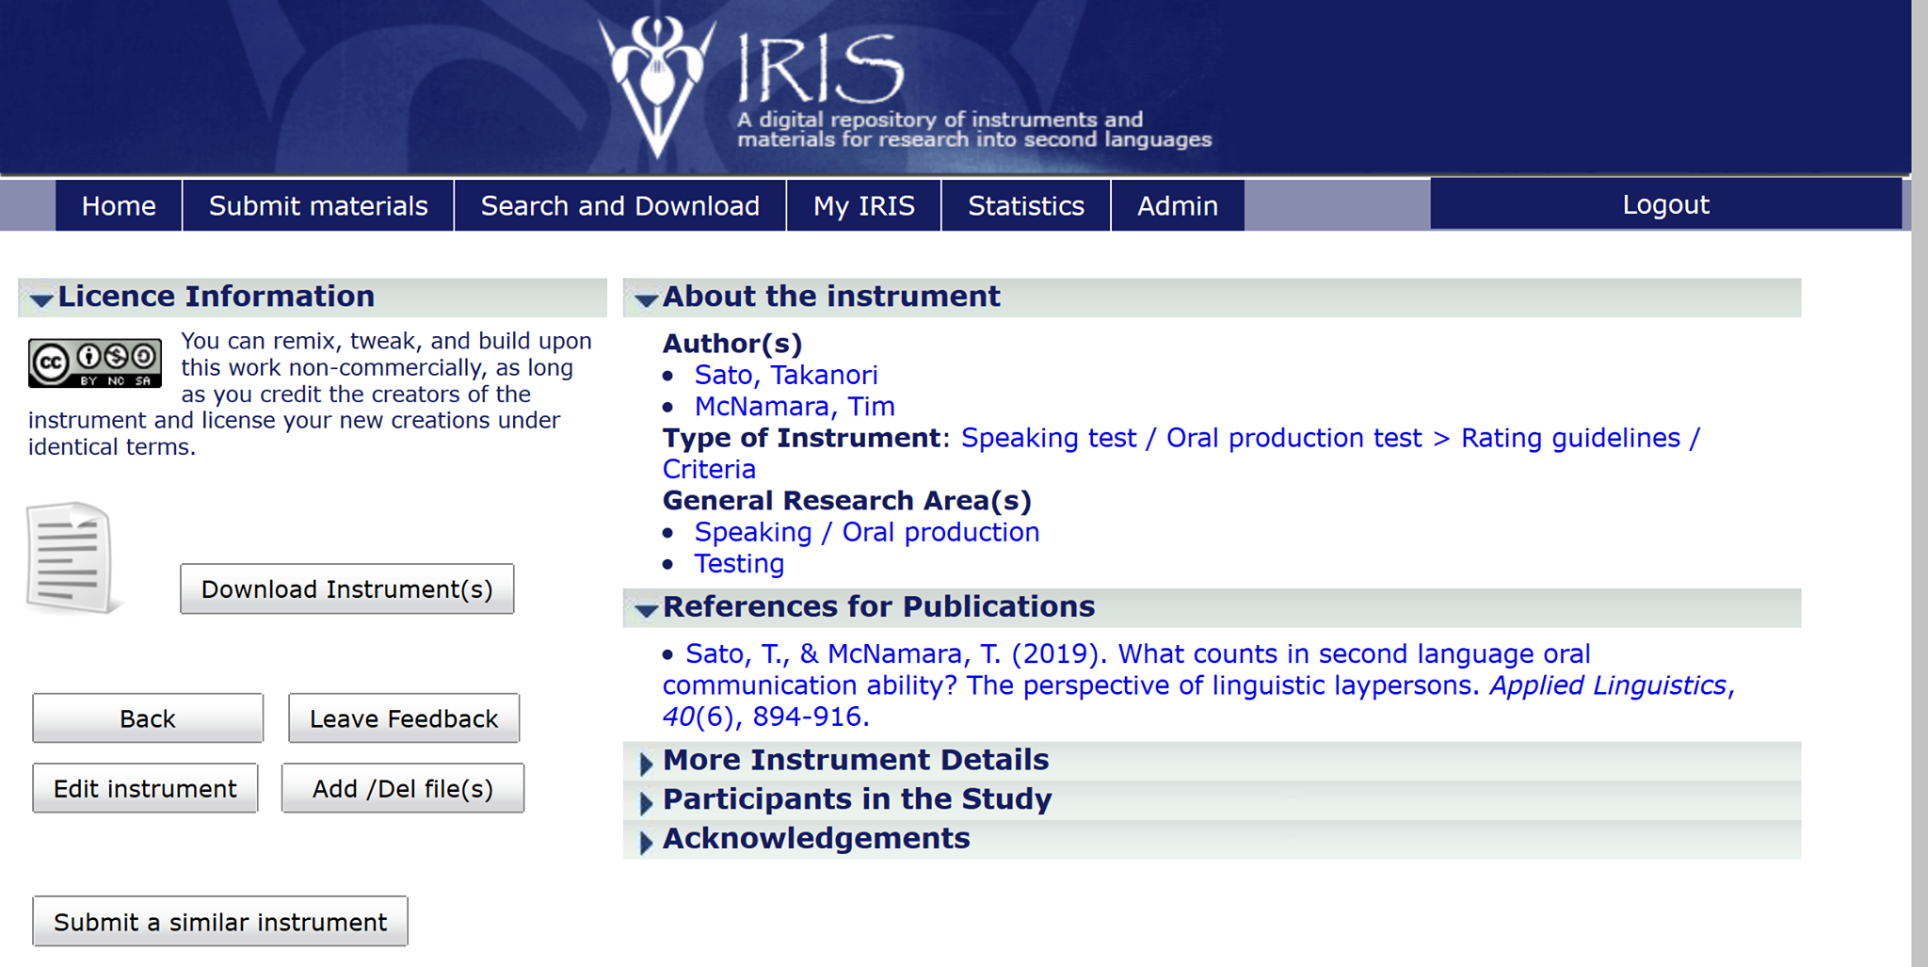This screenshot has height=967, width=1928.
Task: Follow the Speaking / Oral production research area link
Action: [x=867, y=532]
